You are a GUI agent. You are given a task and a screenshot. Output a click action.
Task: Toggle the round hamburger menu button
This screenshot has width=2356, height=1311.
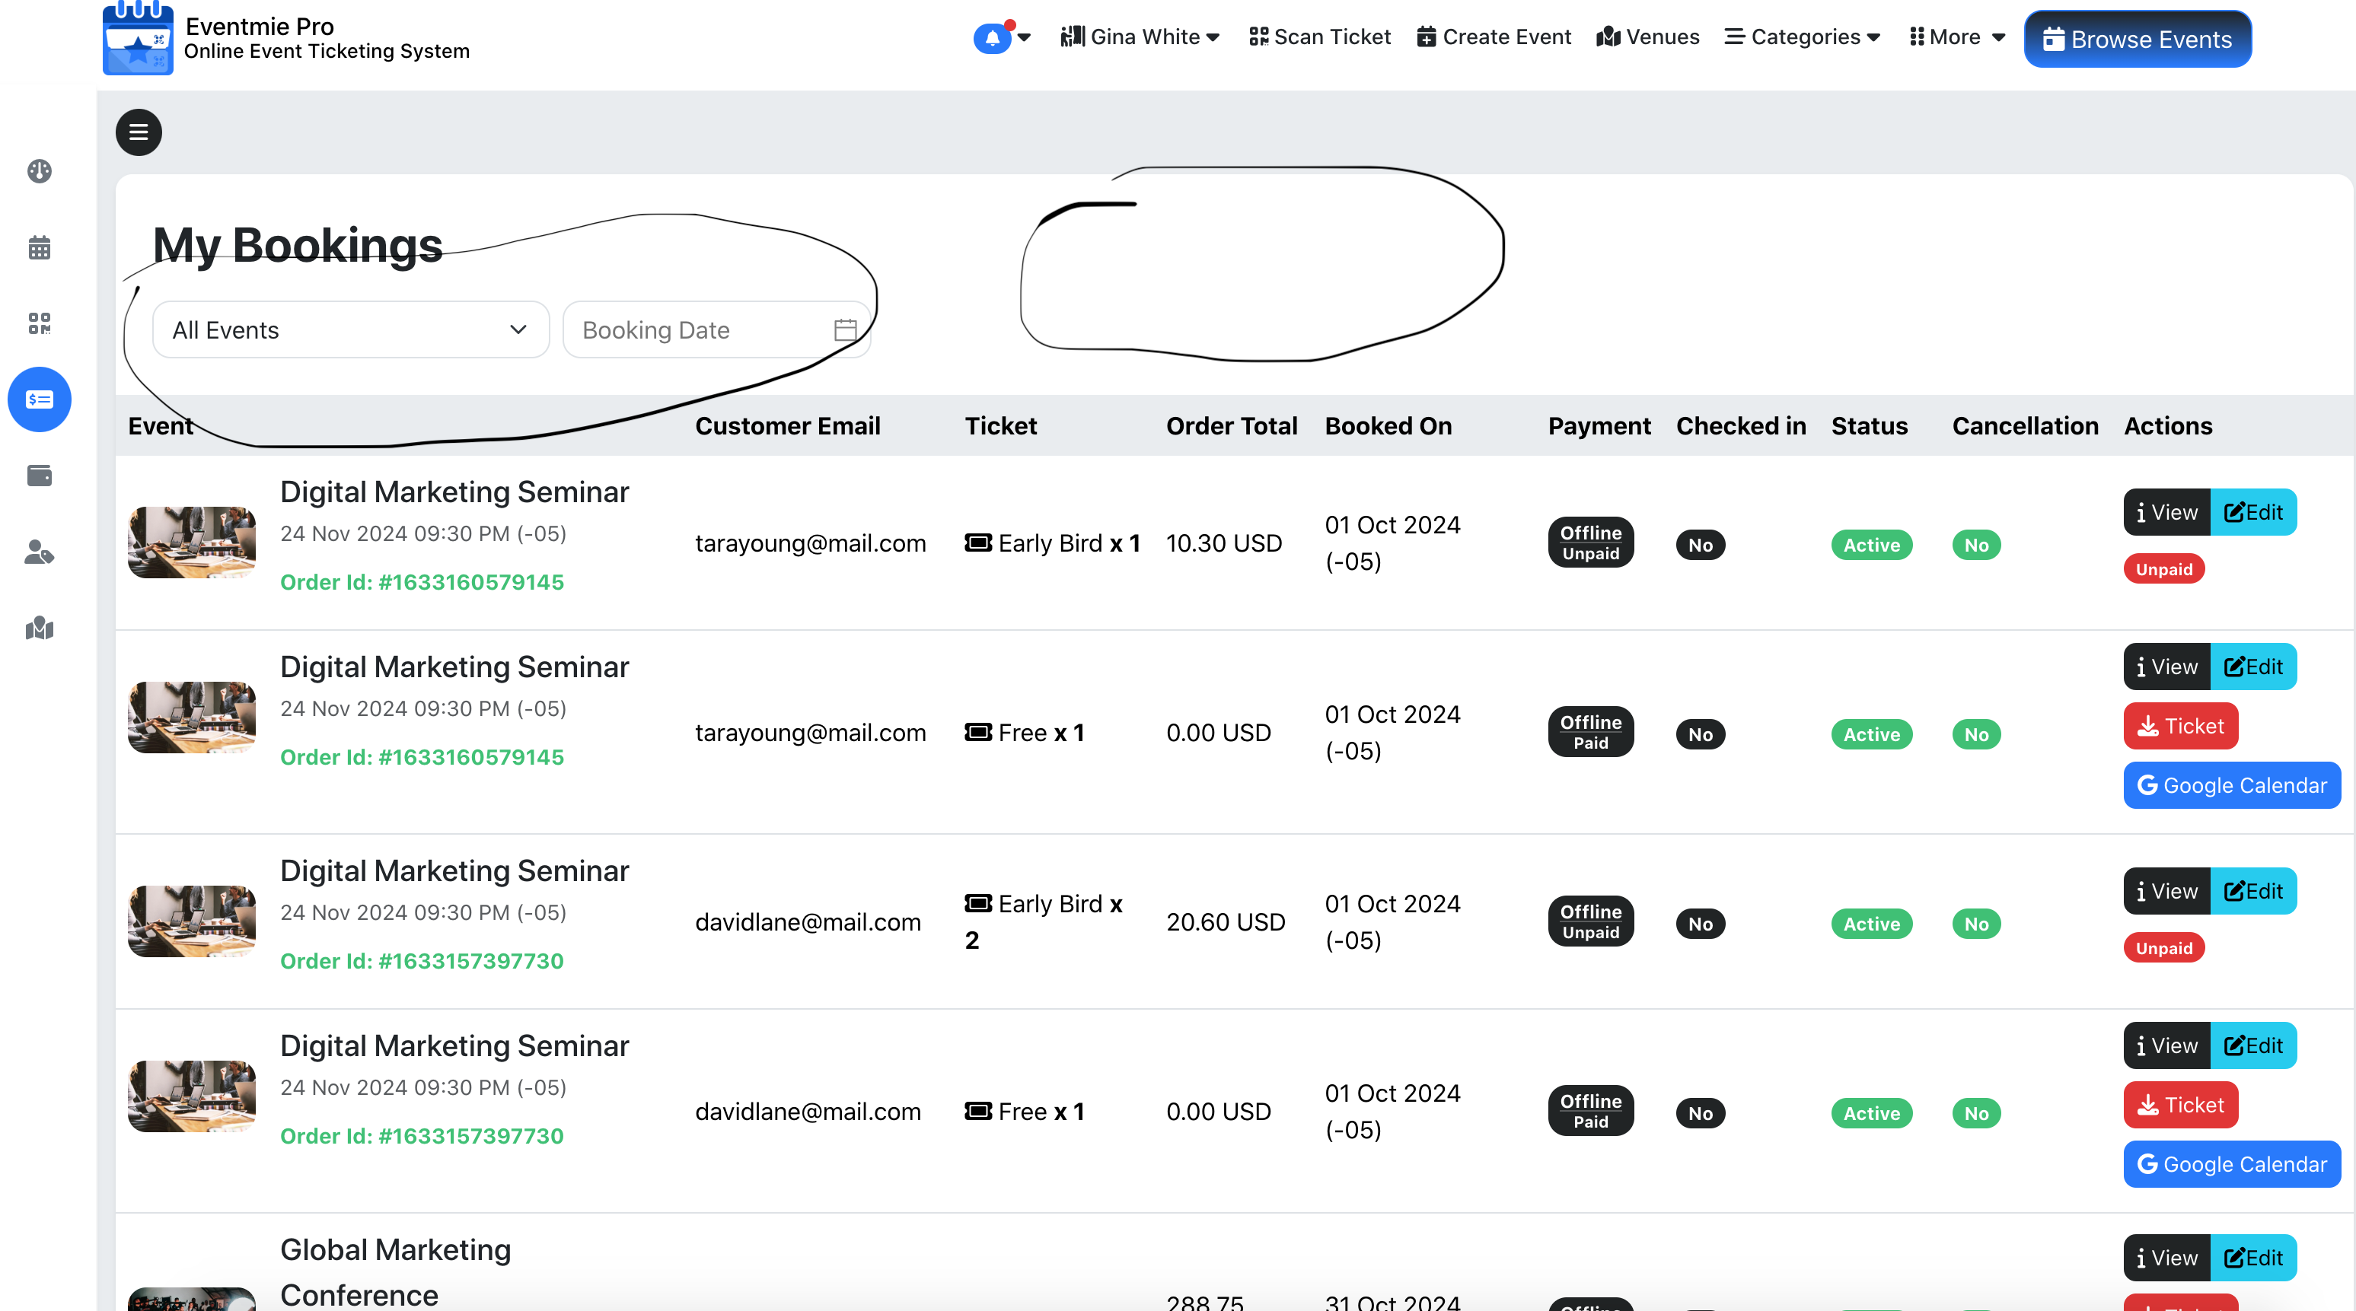click(x=138, y=132)
